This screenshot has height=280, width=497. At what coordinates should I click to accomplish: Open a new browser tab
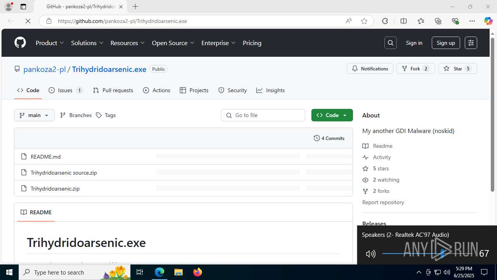coord(135,7)
